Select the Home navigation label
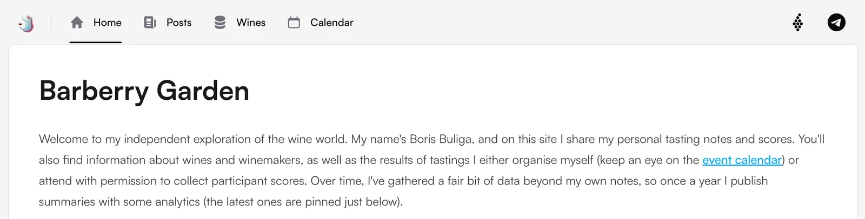The image size is (865, 219). click(107, 23)
